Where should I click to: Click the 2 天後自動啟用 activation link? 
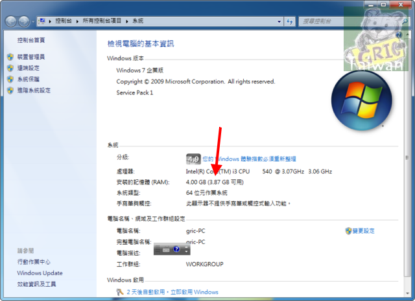pyautogui.click(x=172, y=292)
